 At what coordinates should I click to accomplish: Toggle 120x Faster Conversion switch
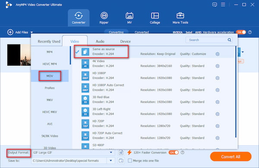(x=174, y=152)
